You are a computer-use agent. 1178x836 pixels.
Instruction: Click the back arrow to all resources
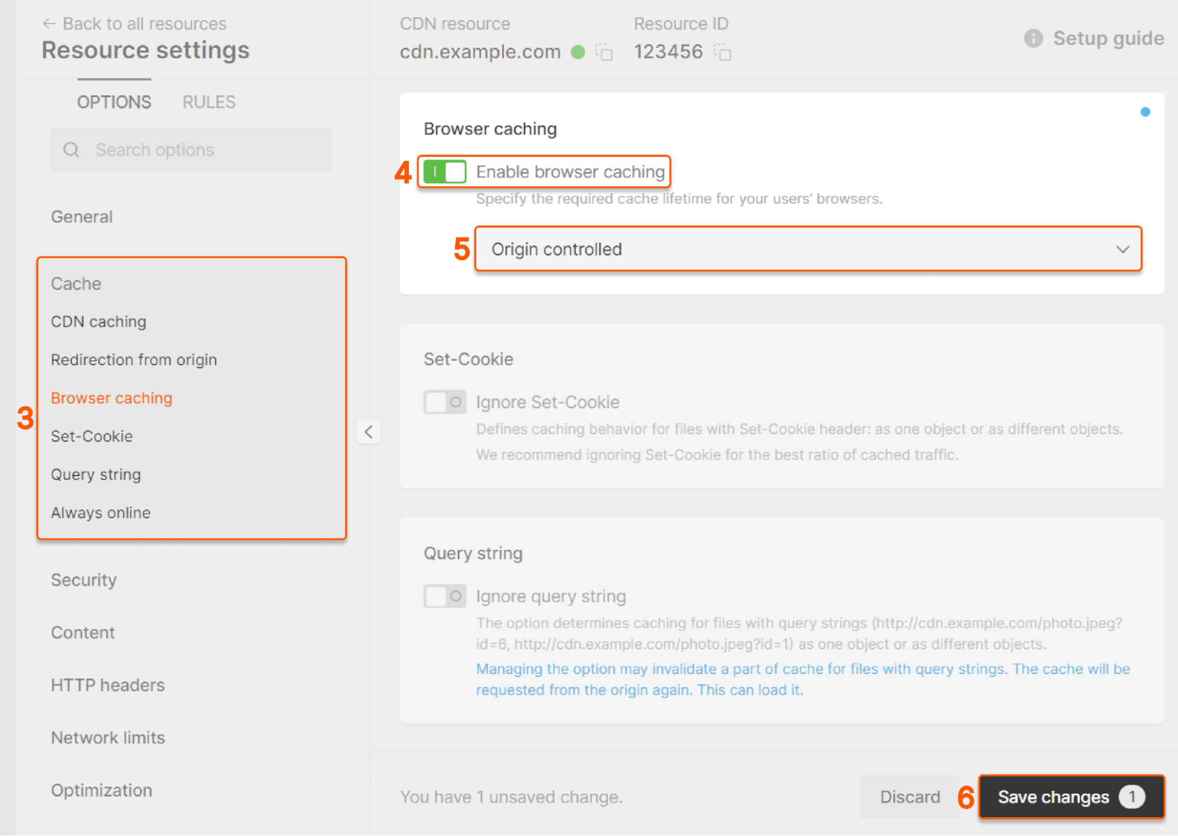click(x=50, y=23)
